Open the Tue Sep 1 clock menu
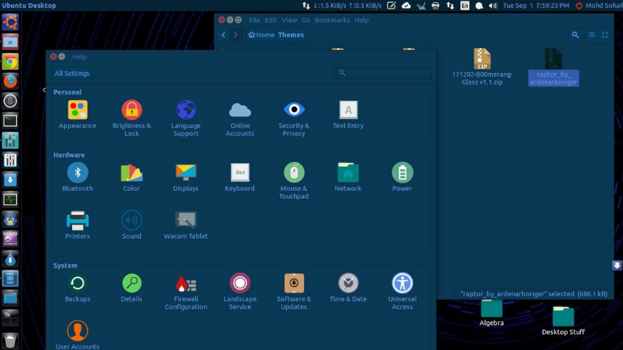 pyautogui.click(x=535, y=6)
